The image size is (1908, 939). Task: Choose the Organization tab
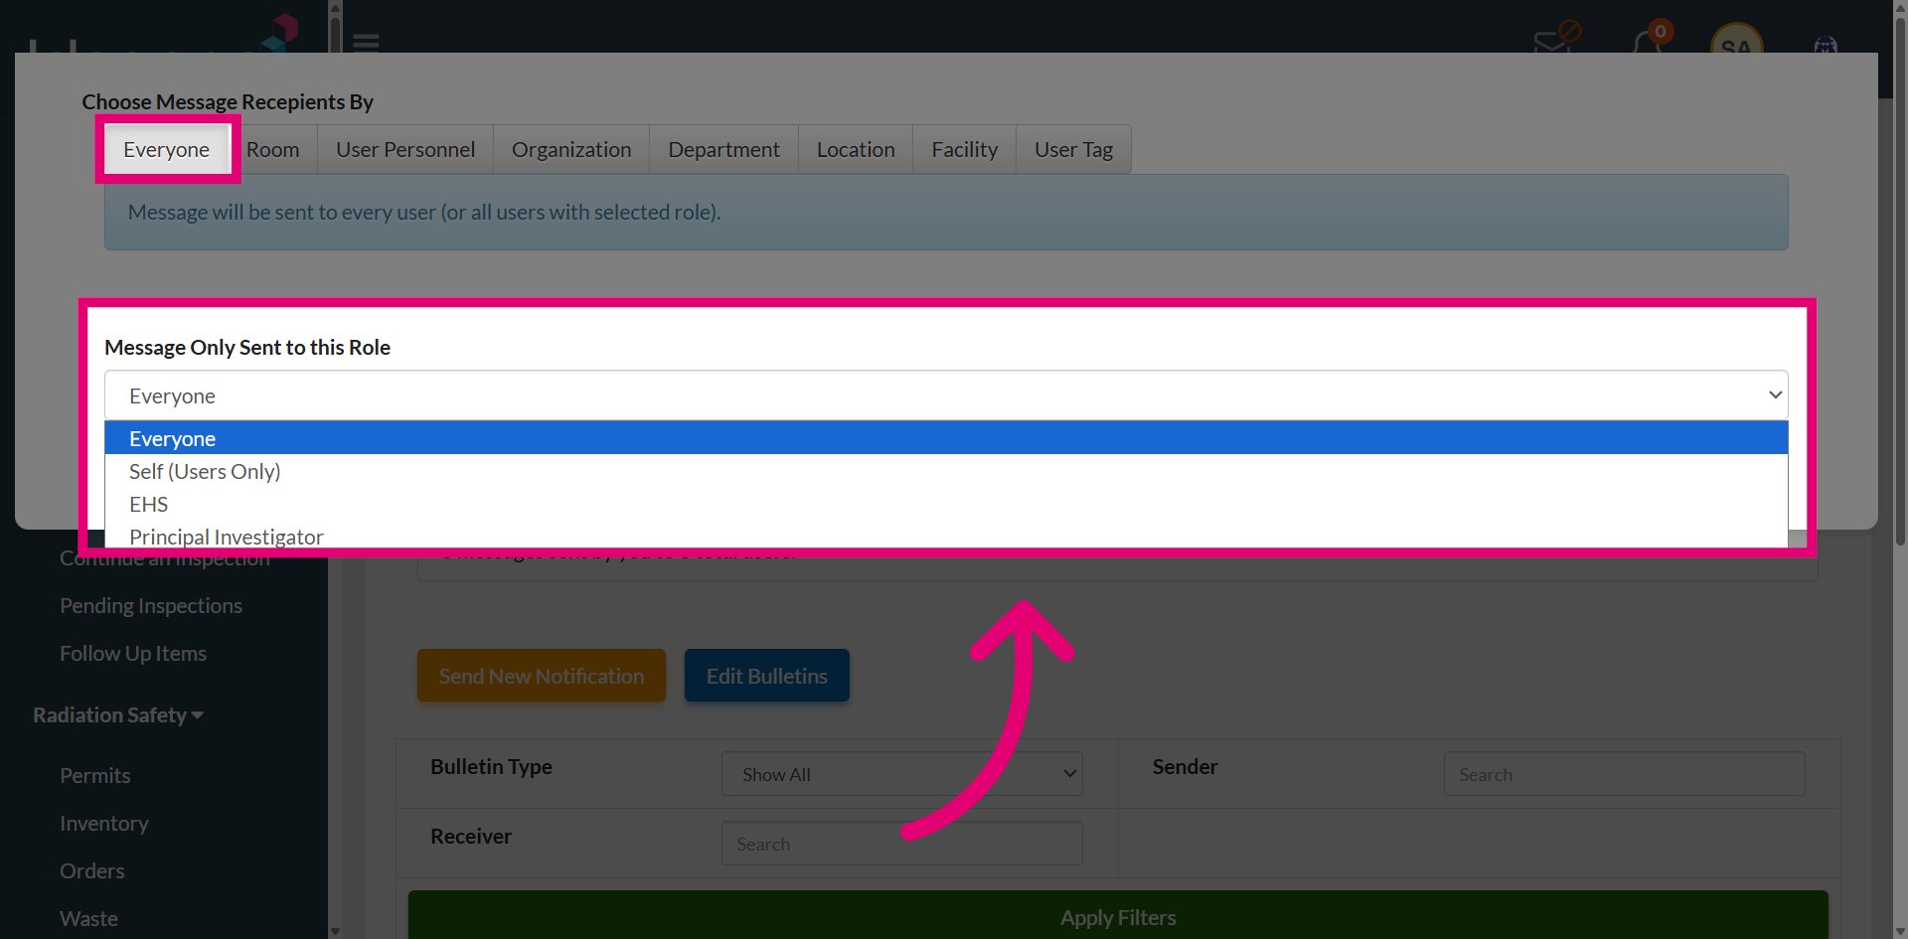click(571, 149)
